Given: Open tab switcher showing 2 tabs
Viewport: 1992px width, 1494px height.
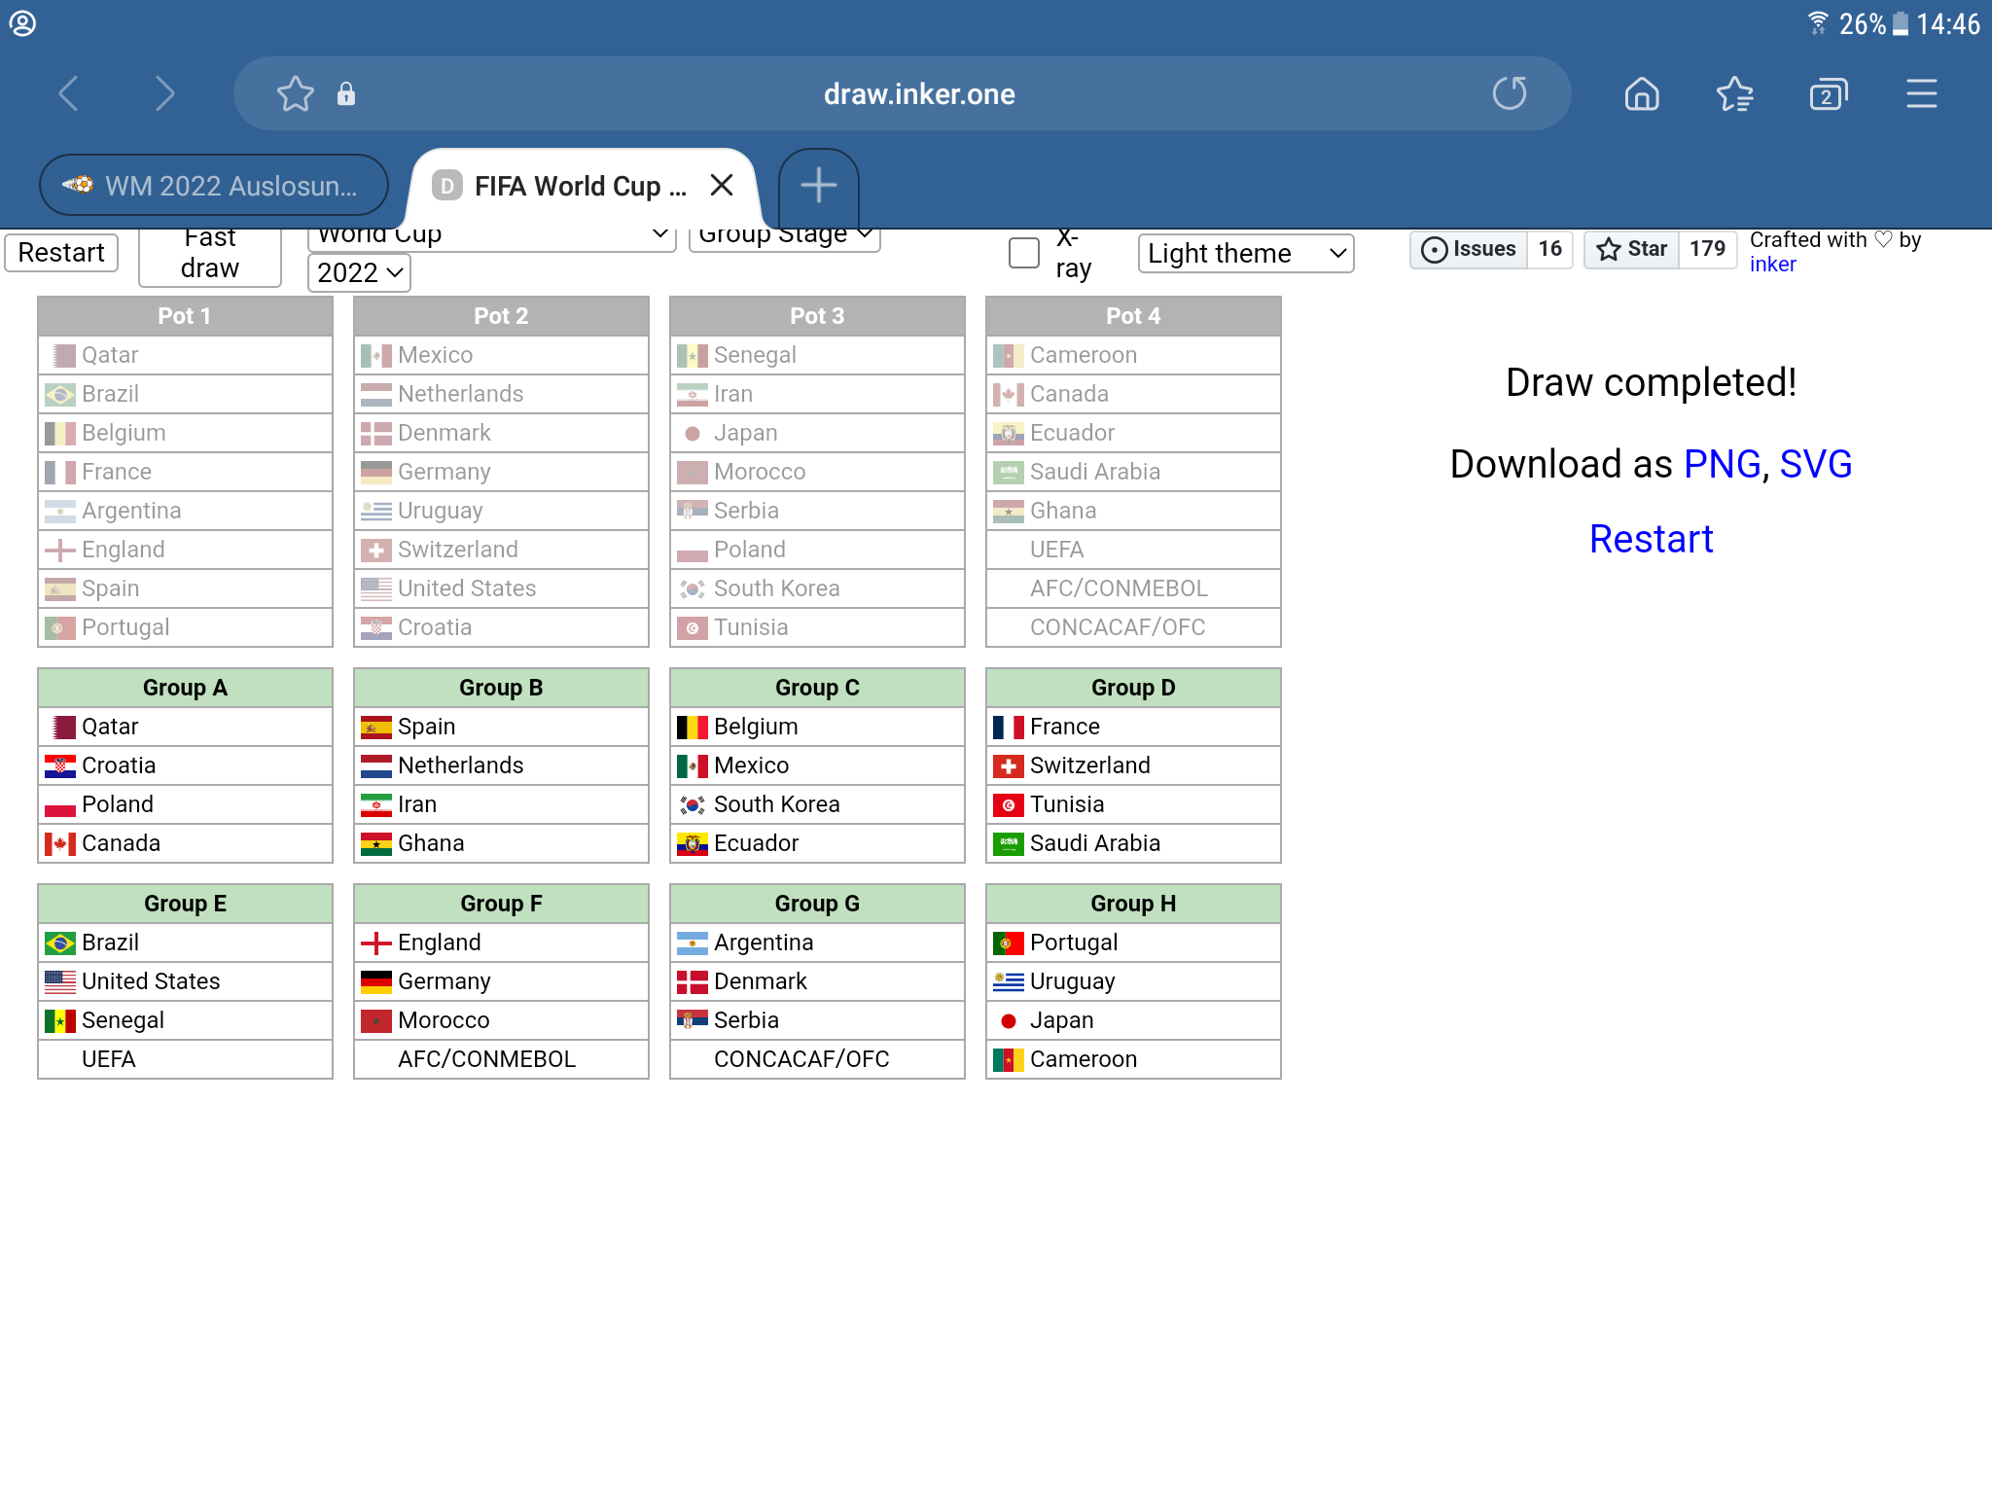Looking at the screenshot, I should [1828, 94].
